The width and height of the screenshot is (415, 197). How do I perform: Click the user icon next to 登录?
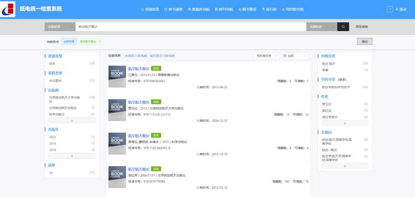click(x=397, y=9)
